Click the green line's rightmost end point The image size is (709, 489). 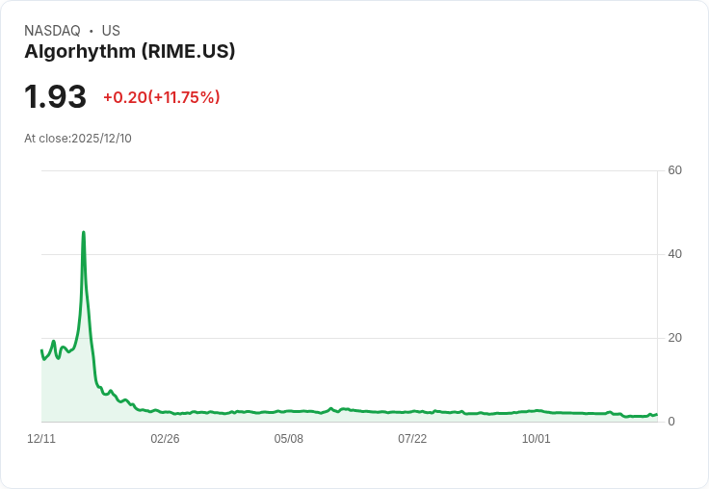(657, 415)
